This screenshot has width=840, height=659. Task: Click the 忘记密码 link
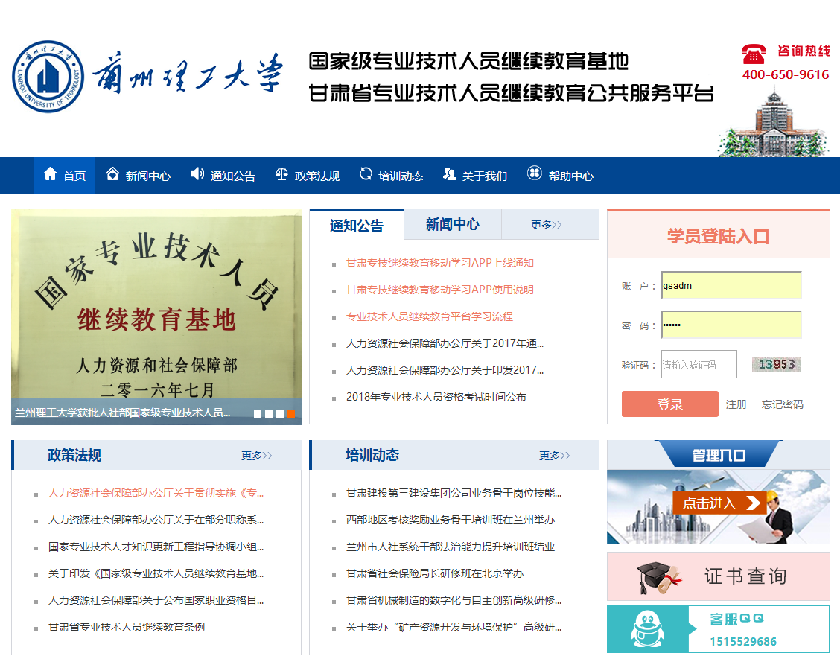point(782,404)
